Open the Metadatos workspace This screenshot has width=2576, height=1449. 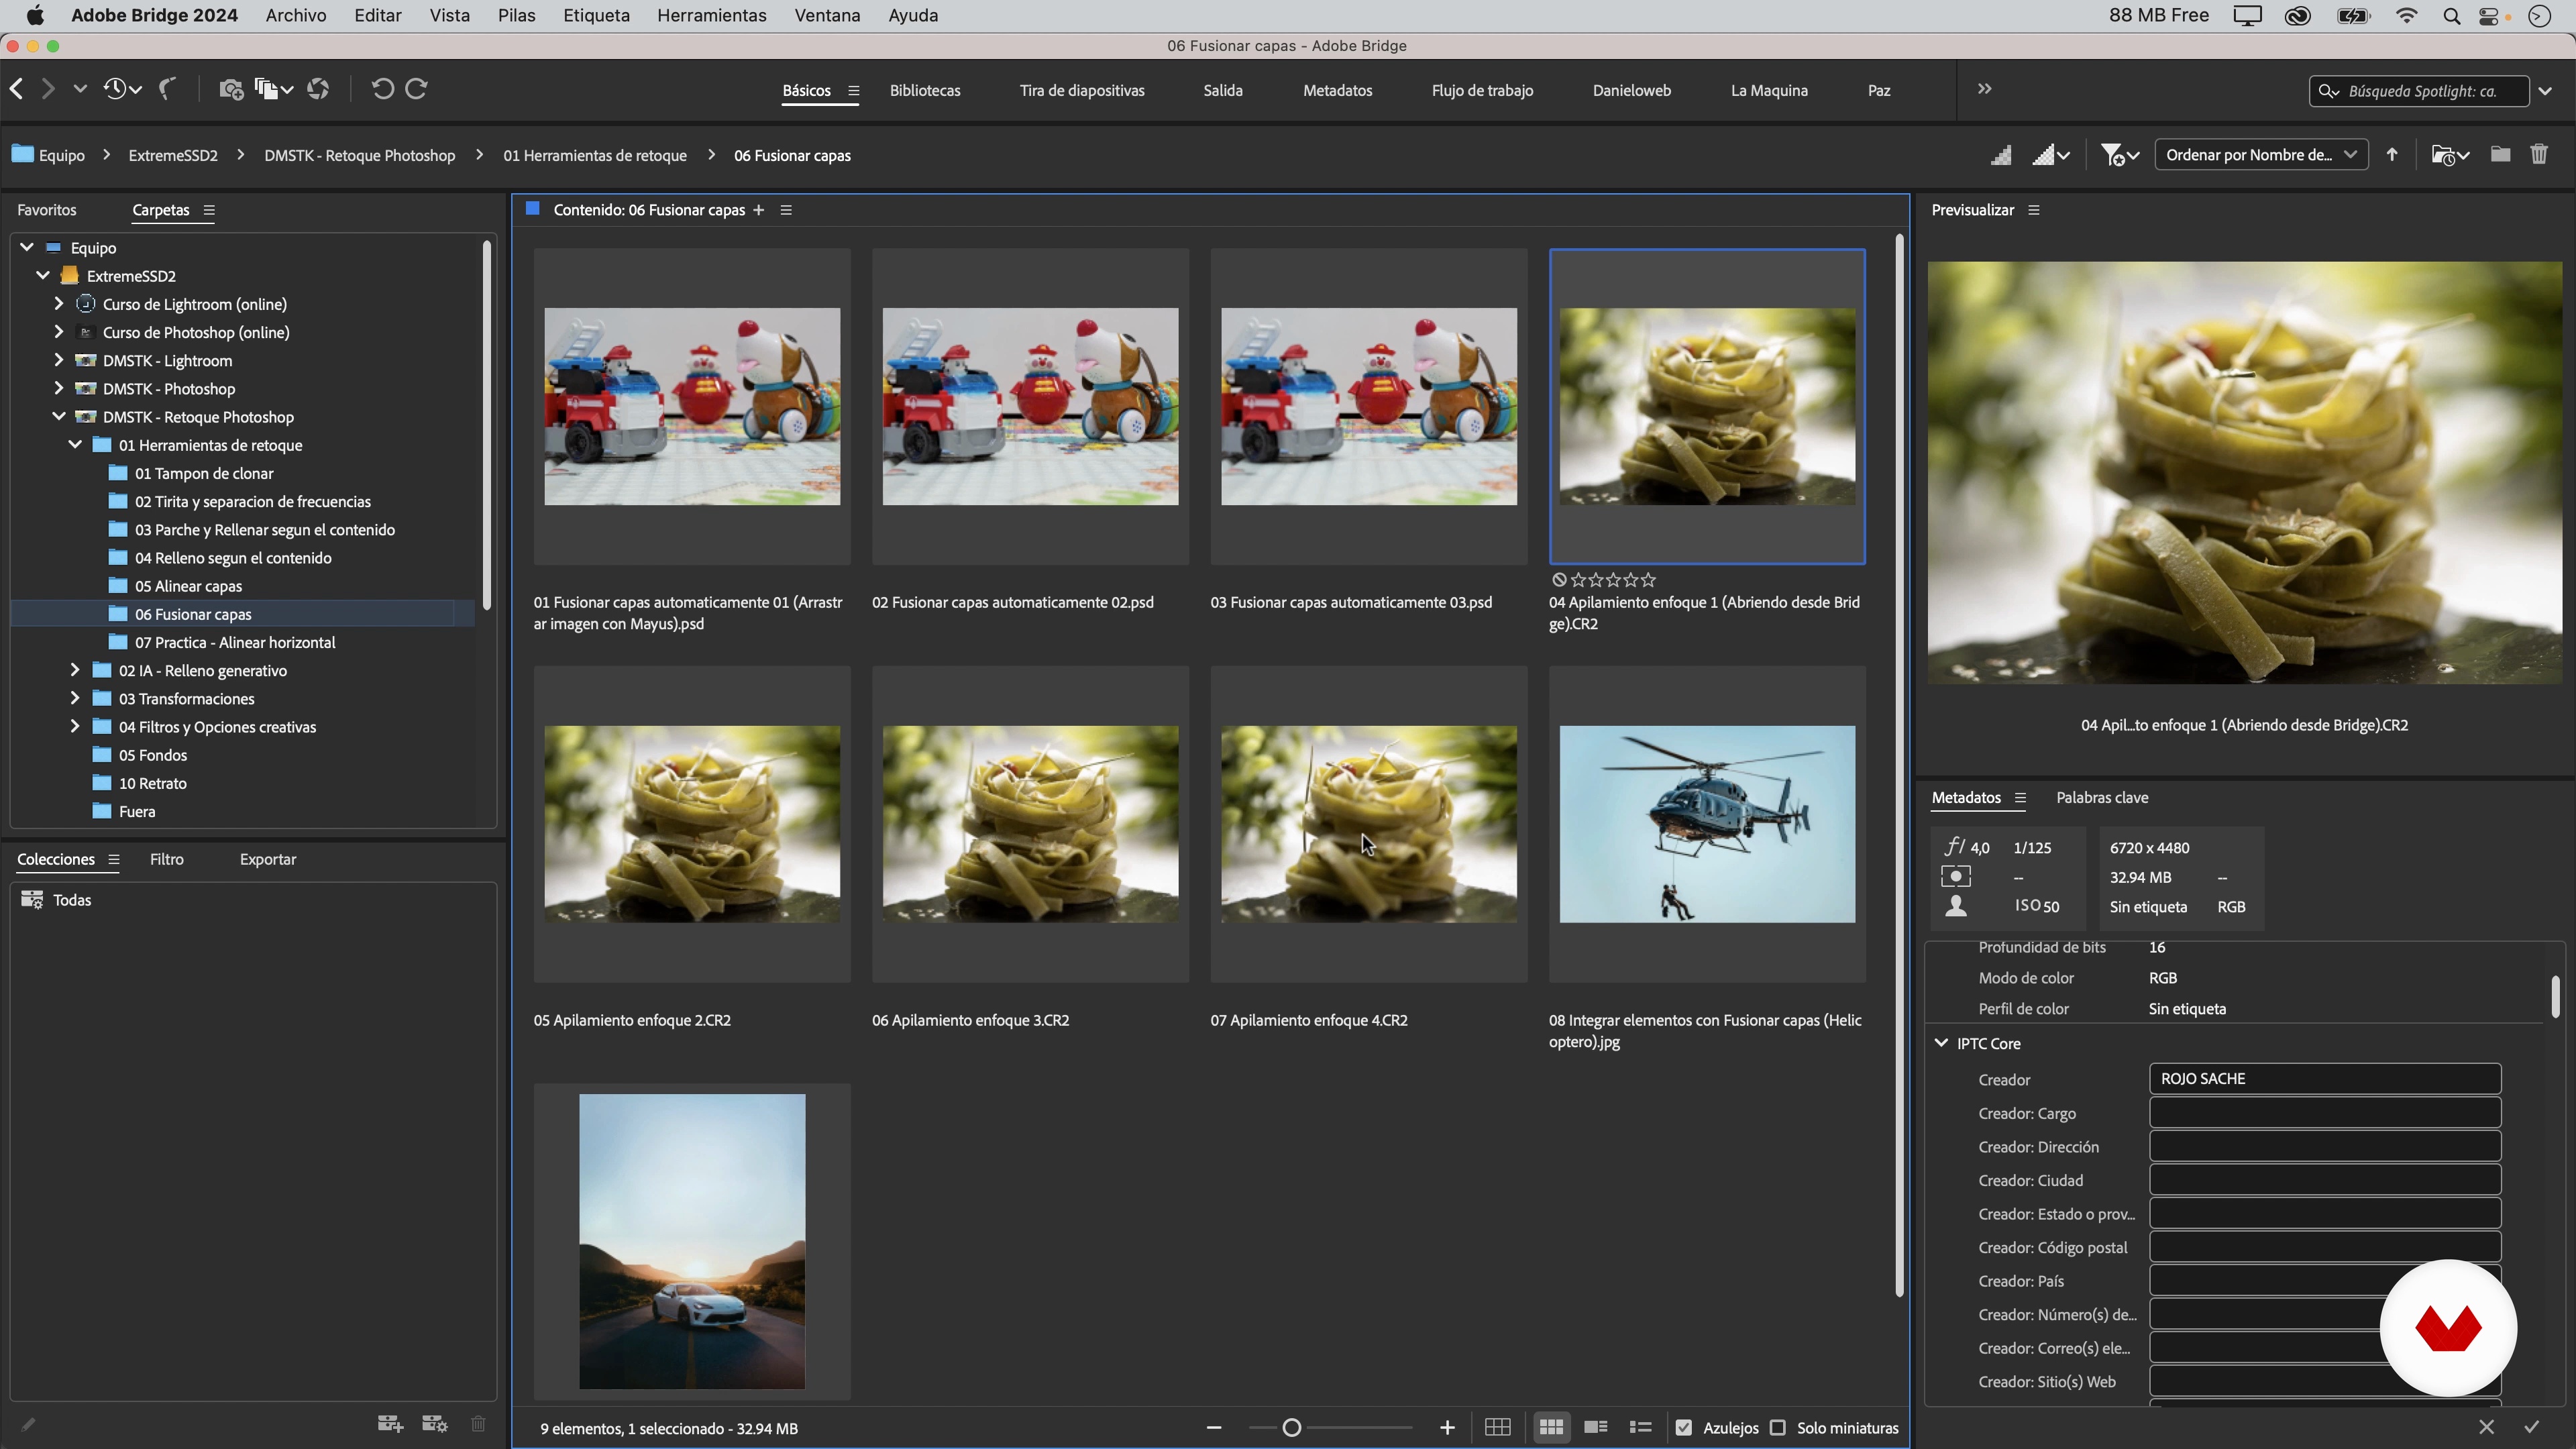pos(1337,90)
